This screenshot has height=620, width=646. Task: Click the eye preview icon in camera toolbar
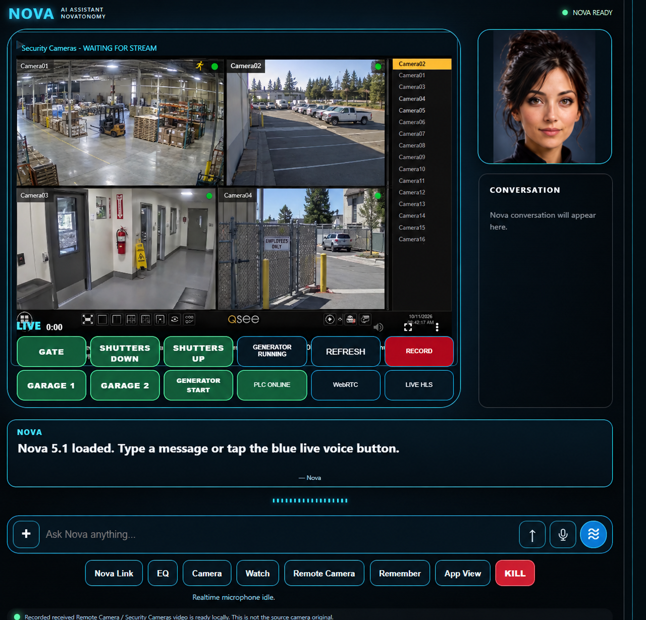click(175, 319)
